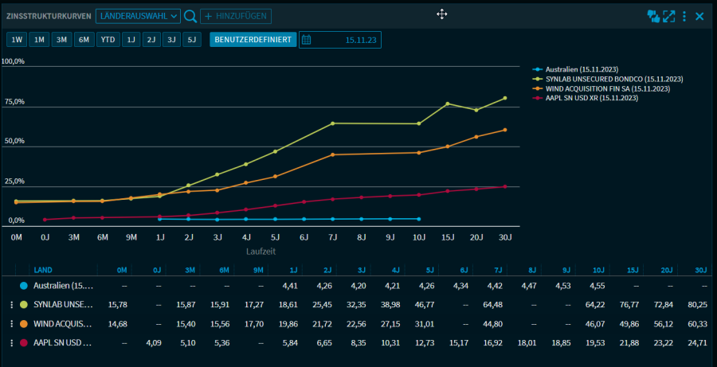
Task: Select the YTD time range
Action: tap(108, 40)
